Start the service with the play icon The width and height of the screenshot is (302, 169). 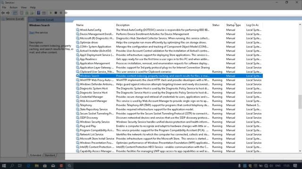(50, 13)
